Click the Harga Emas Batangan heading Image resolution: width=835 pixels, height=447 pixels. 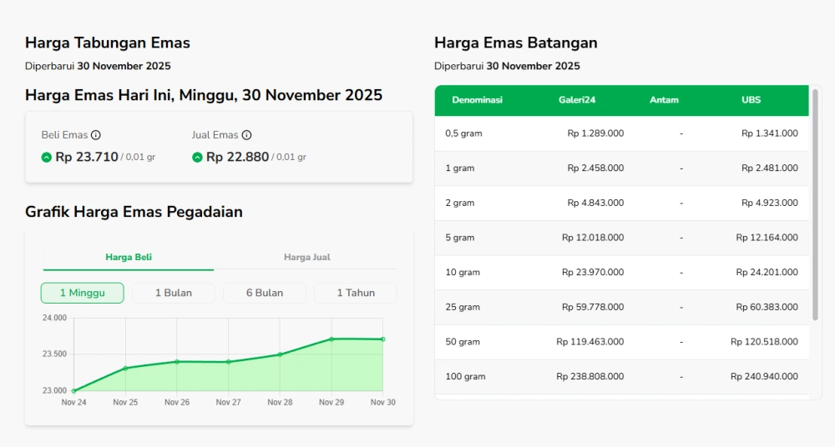tap(515, 43)
